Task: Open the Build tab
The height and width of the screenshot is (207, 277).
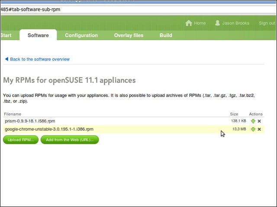Action: tap(166, 35)
